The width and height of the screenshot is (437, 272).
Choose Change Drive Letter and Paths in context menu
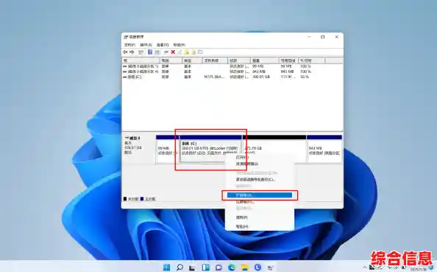pyautogui.click(x=259, y=180)
